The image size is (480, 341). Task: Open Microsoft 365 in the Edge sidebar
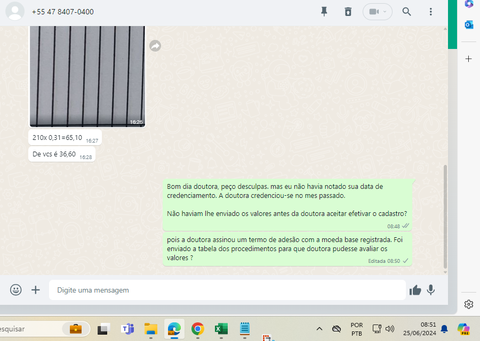(469, 4)
